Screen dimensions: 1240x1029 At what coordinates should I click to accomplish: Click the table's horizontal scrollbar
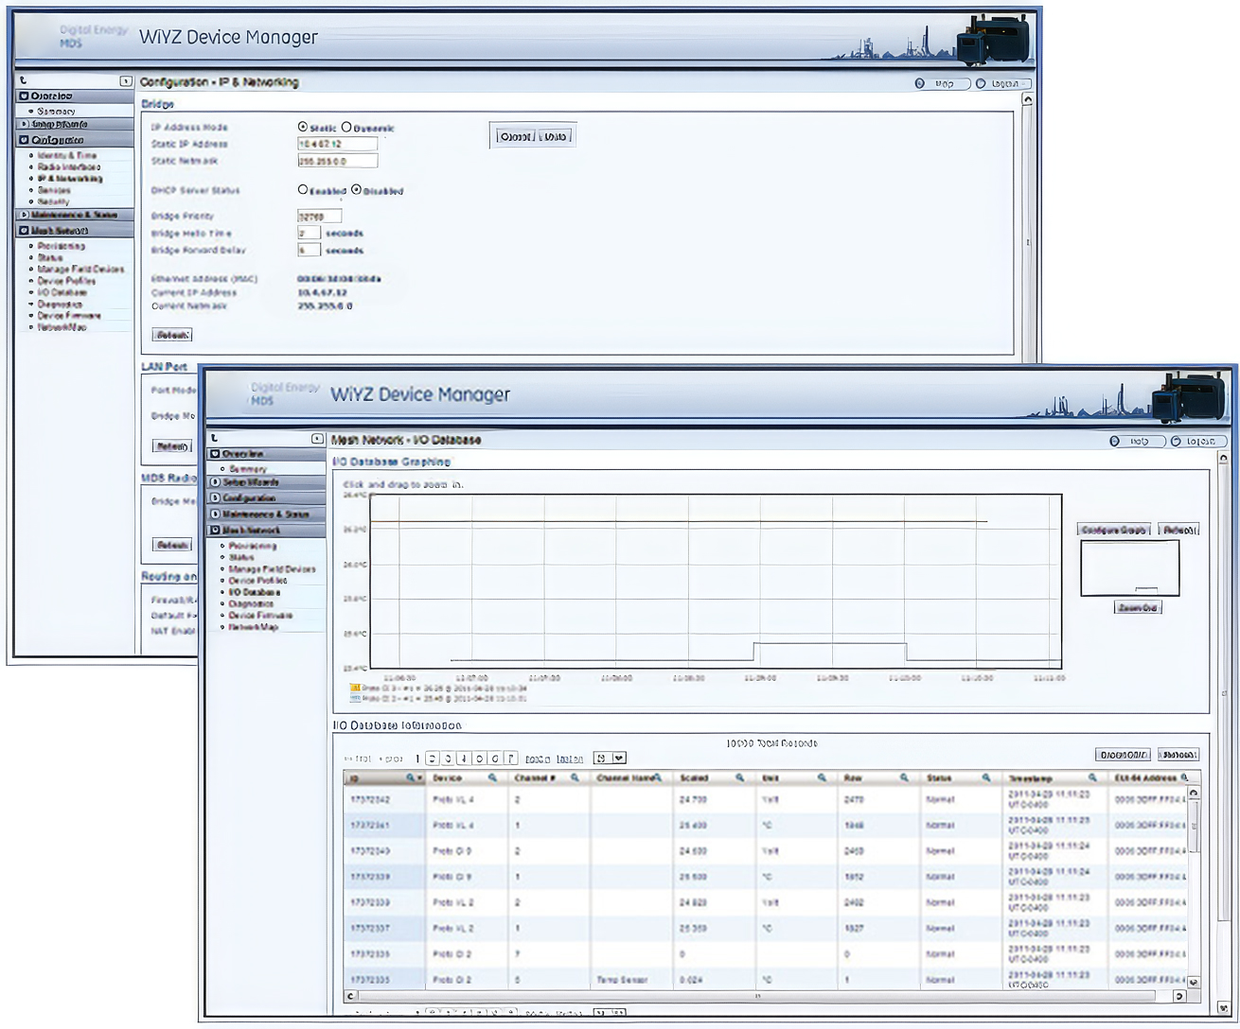click(x=765, y=996)
